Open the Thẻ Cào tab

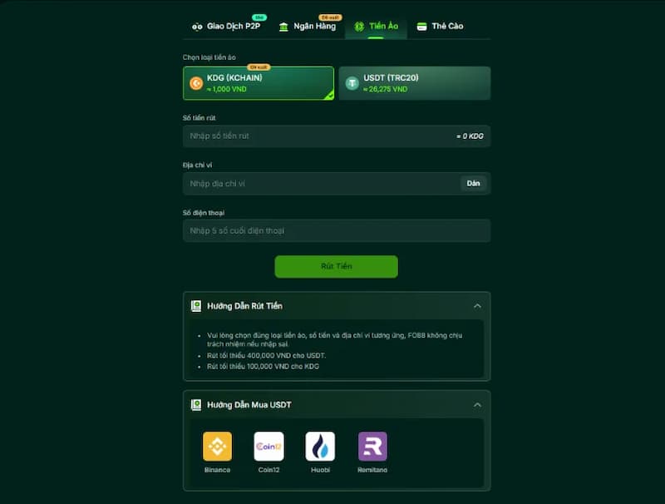[441, 27]
